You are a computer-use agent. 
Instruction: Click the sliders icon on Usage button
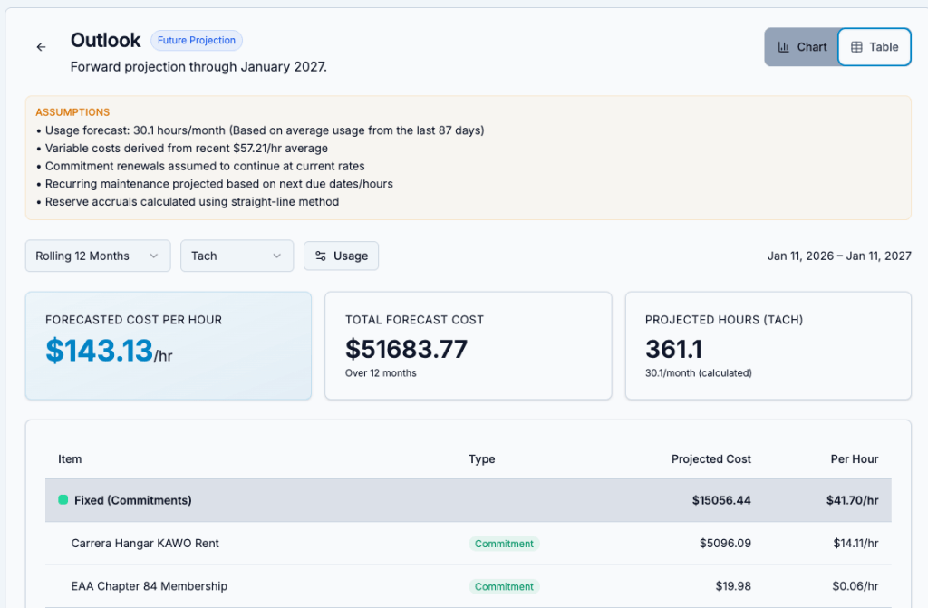tap(321, 256)
